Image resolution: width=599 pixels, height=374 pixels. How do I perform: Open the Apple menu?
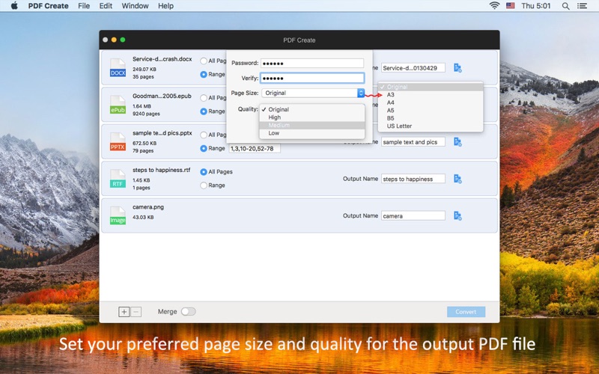click(14, 6)
